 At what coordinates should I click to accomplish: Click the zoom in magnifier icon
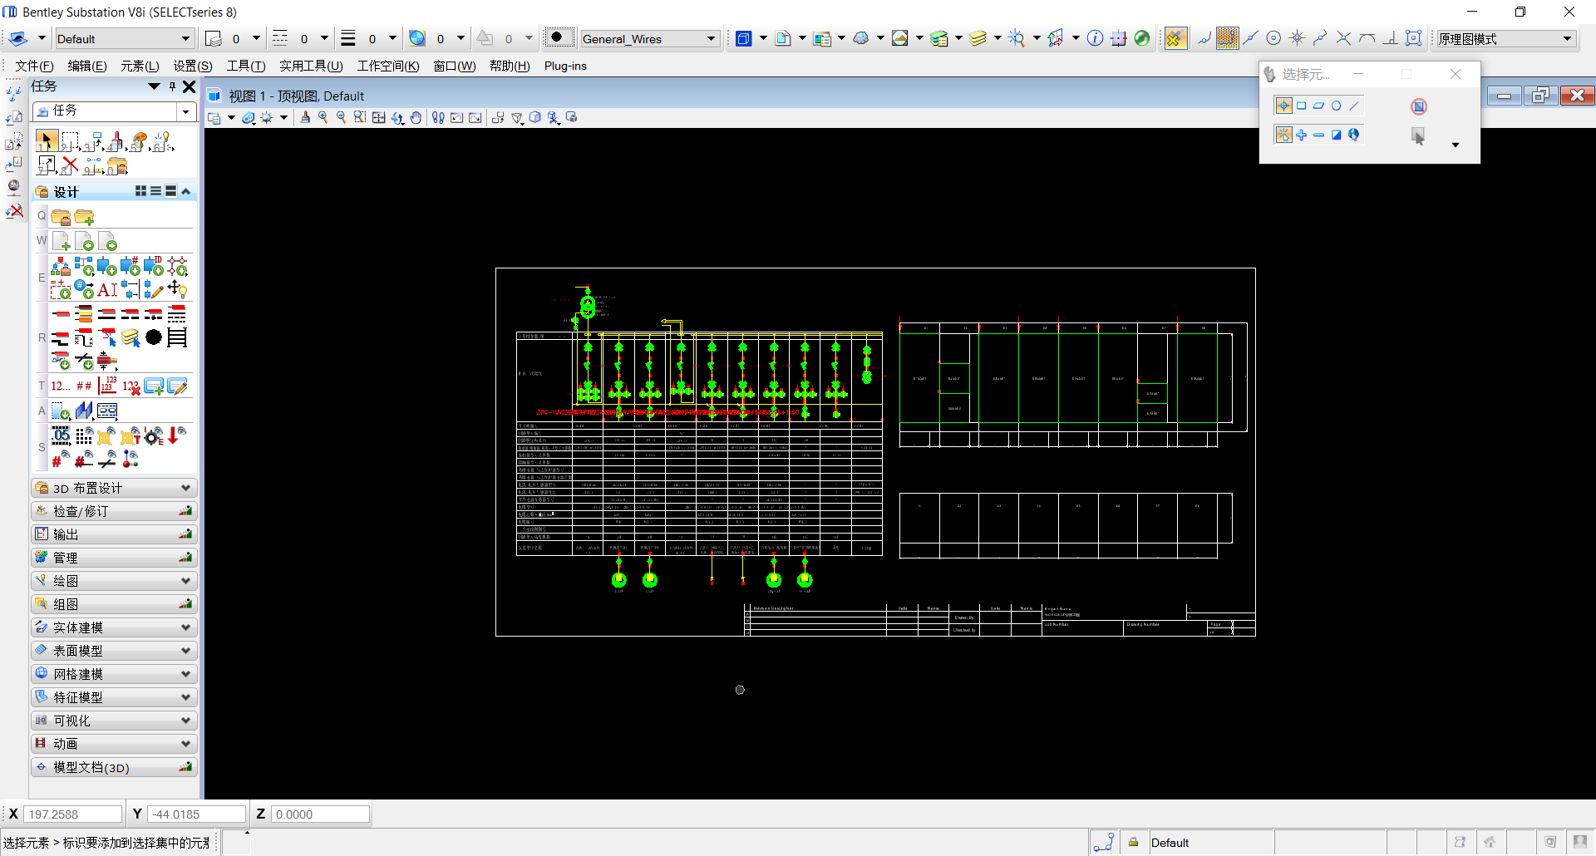[323, 118]
